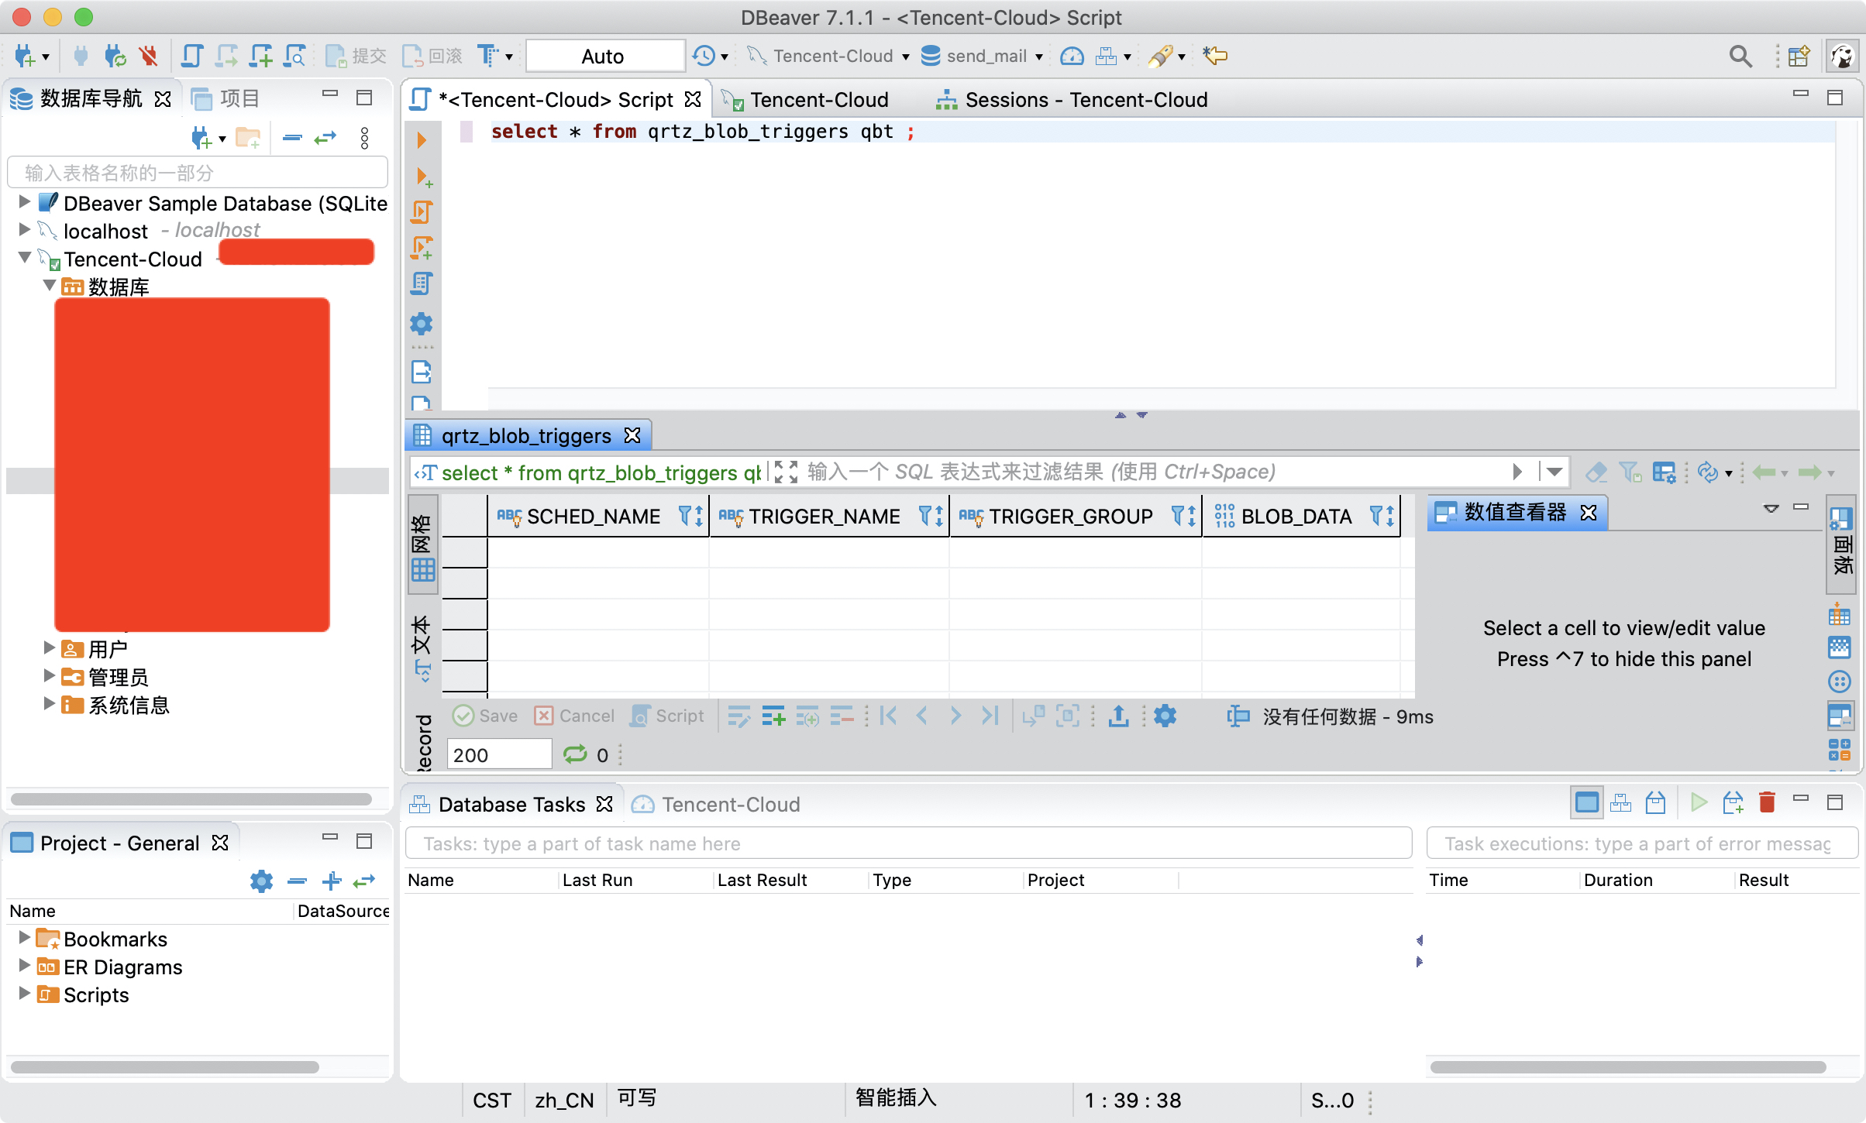Expand the 系统信息 folder
Screen dimensions: 1866x1123
coord(49,703)
